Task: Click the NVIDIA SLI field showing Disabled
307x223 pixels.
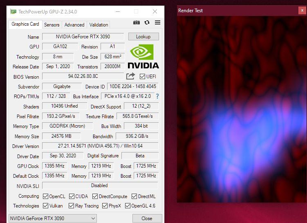Action: 100,185
